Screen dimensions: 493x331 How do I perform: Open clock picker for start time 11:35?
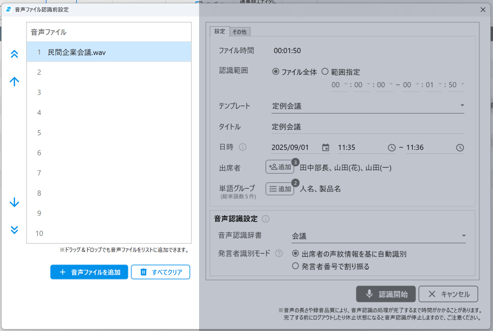pyautogui.click(x=391, y=148)
